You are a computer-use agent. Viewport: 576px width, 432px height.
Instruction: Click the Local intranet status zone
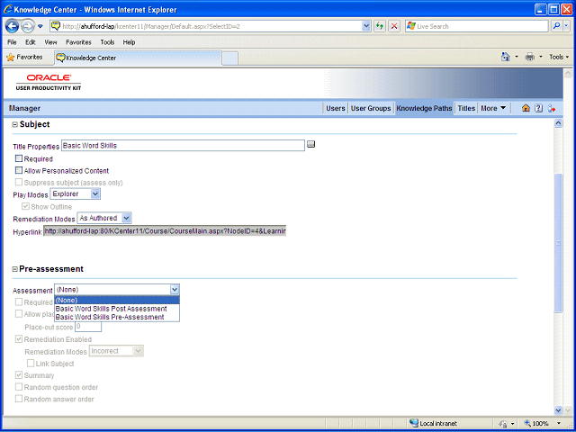click(433, 423)
